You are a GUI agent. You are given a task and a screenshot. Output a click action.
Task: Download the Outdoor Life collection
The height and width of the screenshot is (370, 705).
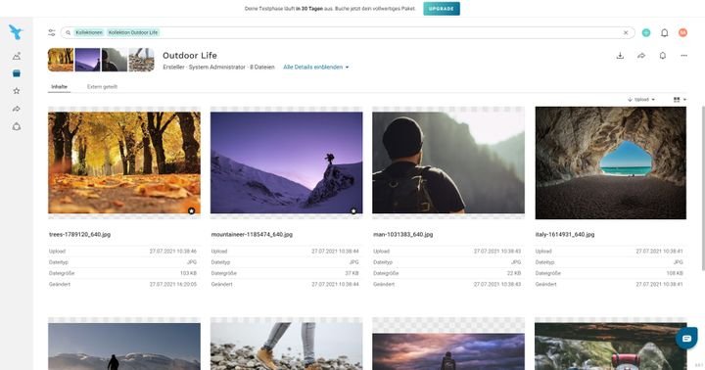(x=620, y=55)
